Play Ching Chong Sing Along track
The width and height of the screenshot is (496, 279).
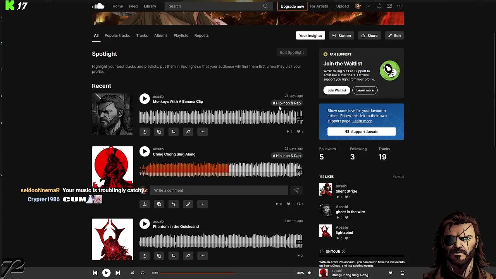click(x=145, y=152)
